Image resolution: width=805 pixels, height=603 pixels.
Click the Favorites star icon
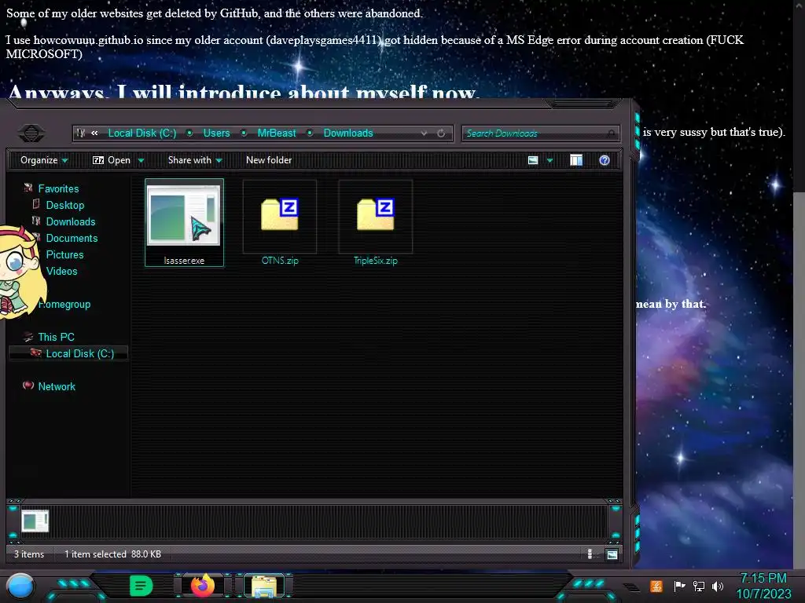click(x=28, y=188)
